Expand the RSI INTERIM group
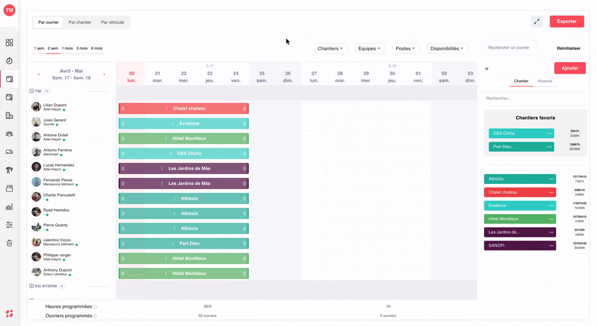The image size is (597, 326). [31, 286]
